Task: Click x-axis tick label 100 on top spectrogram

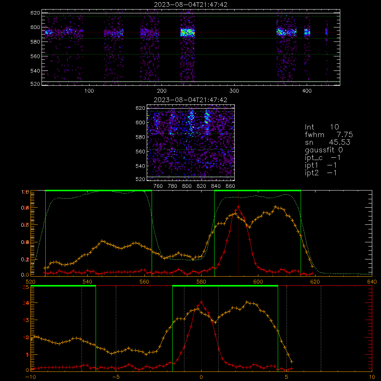Action: [x=89, y=91]
